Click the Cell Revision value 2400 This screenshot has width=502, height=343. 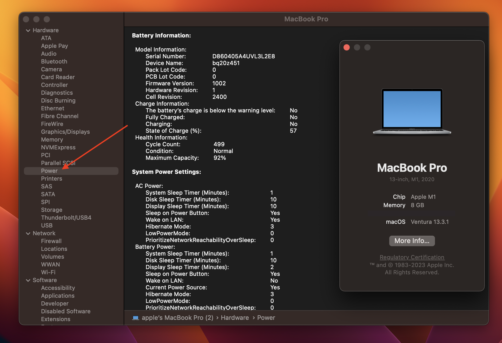click(x=220, y=97)
